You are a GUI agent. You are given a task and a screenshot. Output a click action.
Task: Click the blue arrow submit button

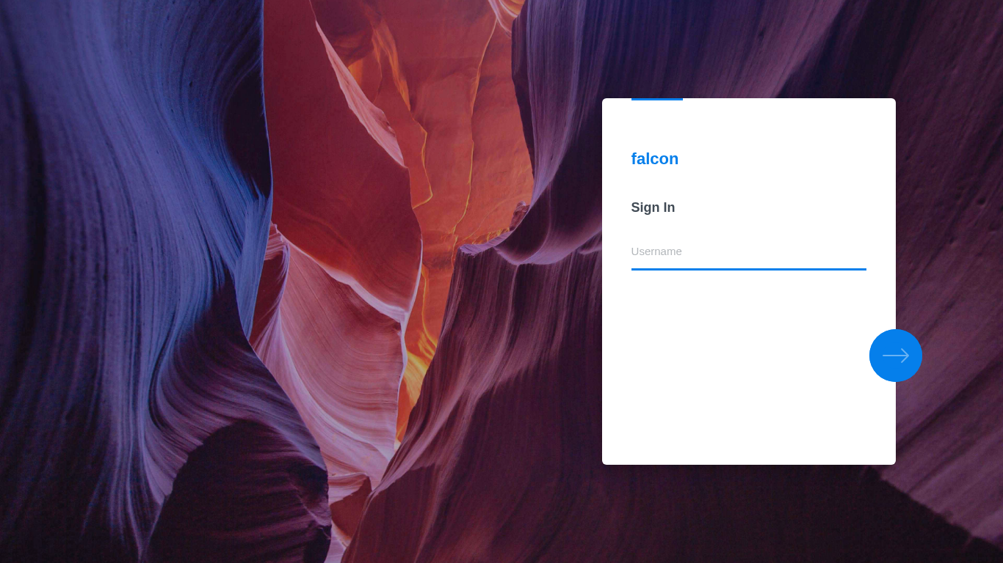(895, 356)
